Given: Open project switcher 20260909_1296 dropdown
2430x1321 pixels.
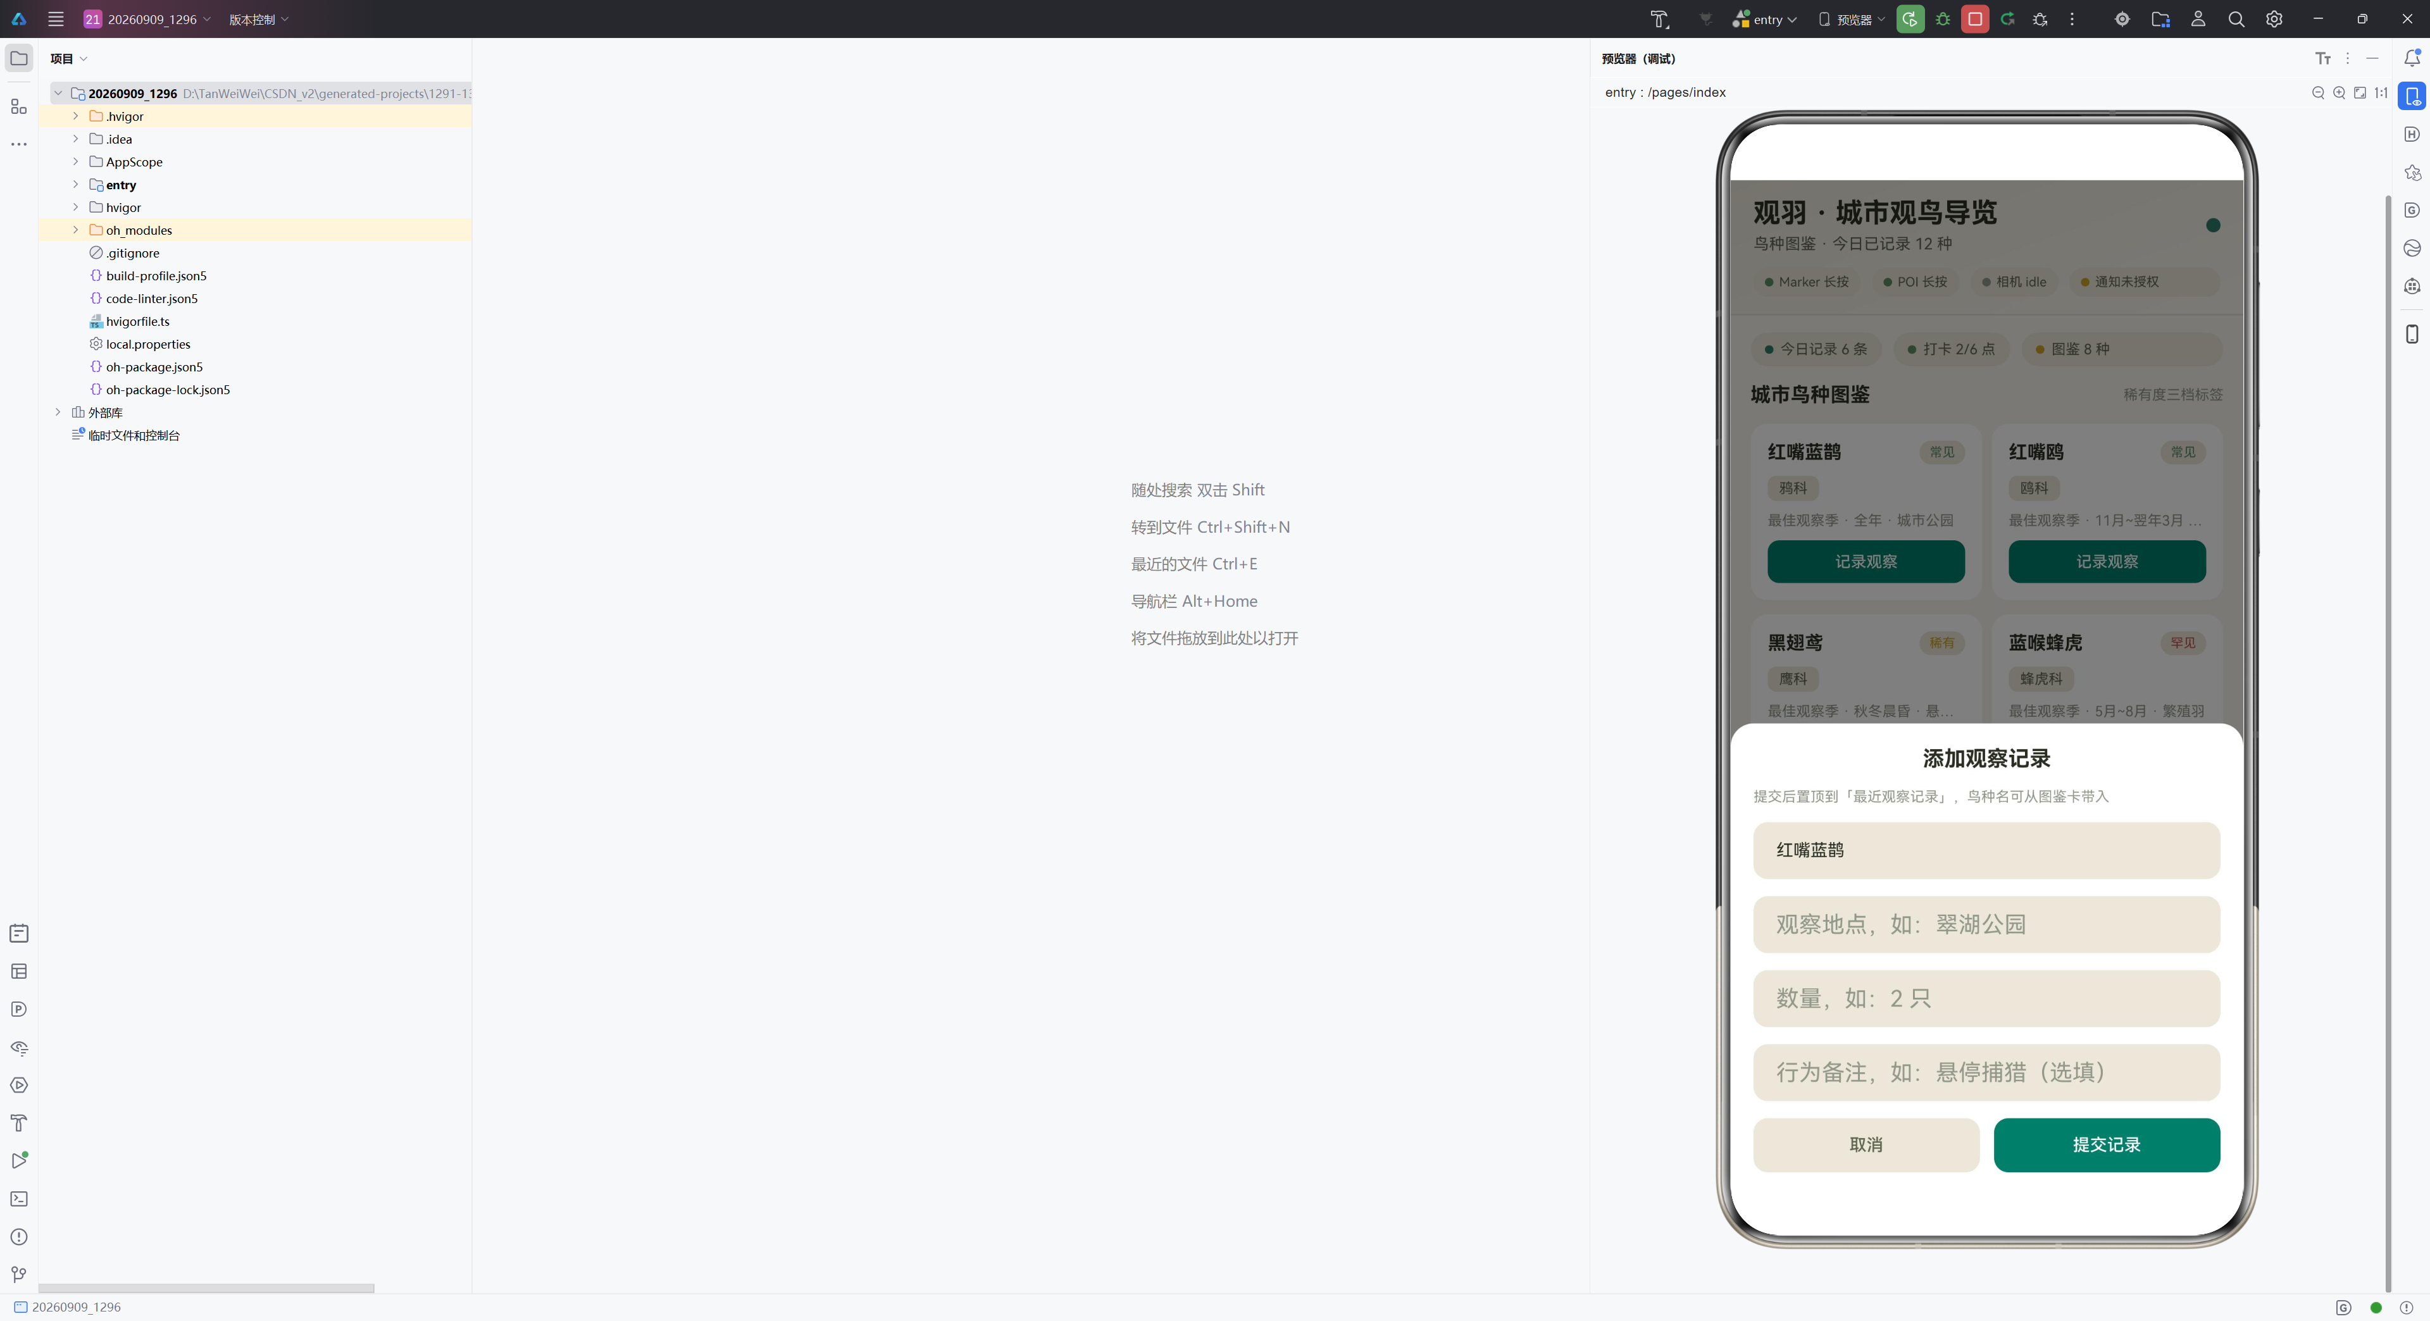Looking at the screenshot, I should [148, 19].
